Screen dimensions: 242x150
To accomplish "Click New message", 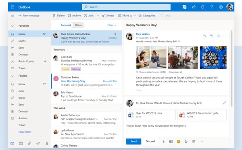I will coord(29,16).
